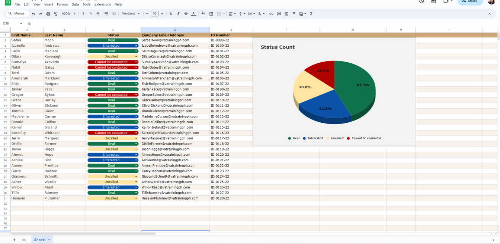500x244 pixels.
Task: Open the all sheets list
Action: pyautogui.click(x=24, y=240)
